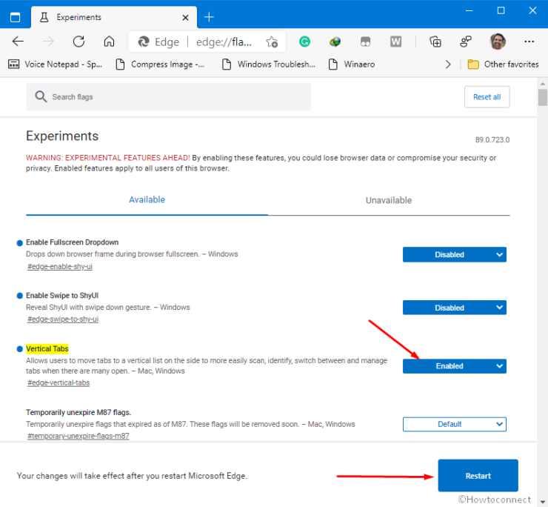Click the browser Back arrow

(18, 42)
